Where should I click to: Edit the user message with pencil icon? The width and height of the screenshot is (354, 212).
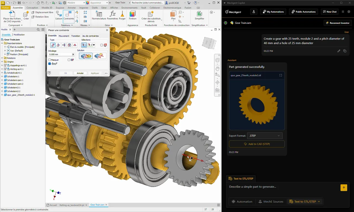pyautogui.click(x=339, y=51)
